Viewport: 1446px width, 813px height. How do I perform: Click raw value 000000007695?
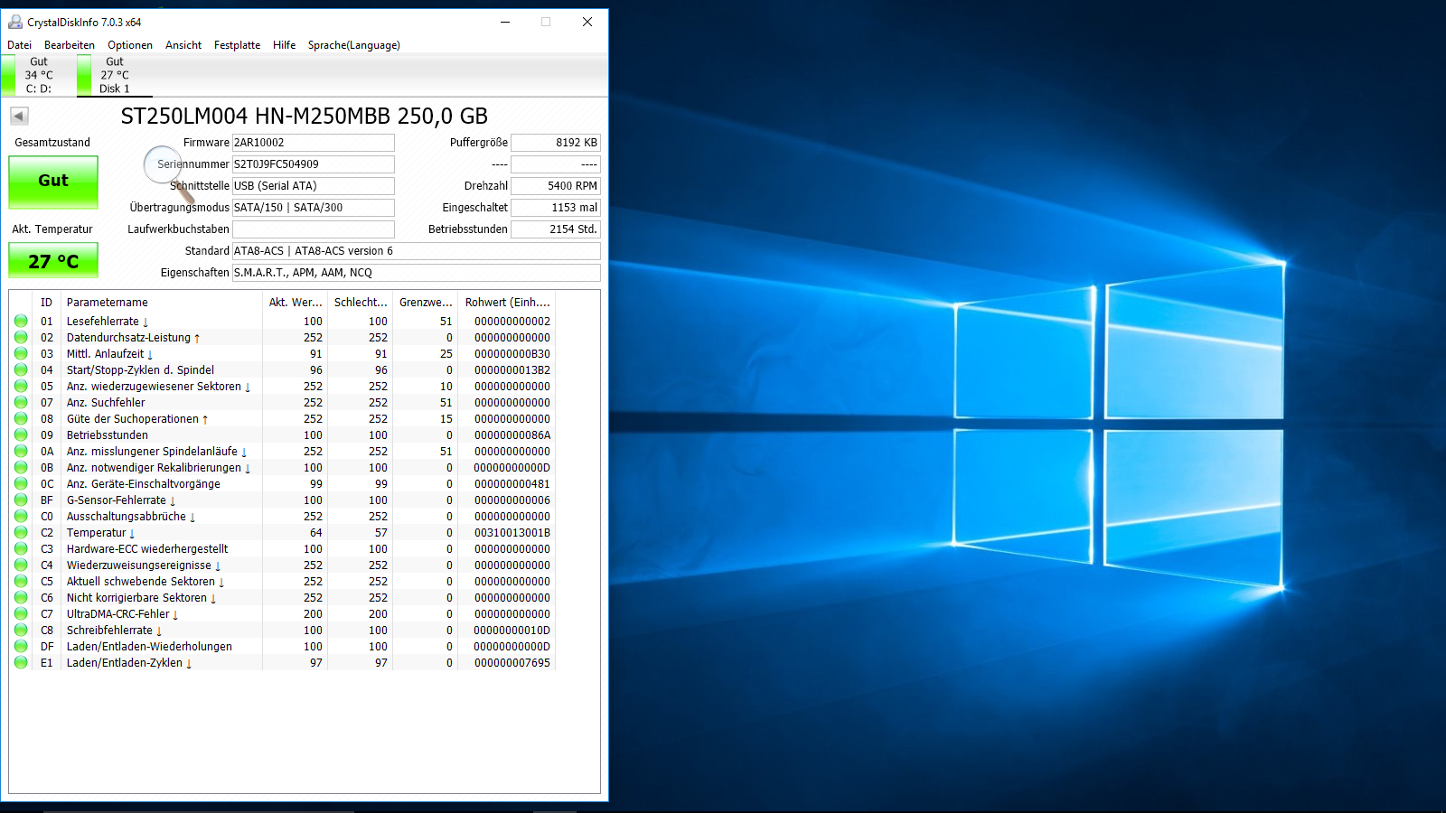pos(512,663)
